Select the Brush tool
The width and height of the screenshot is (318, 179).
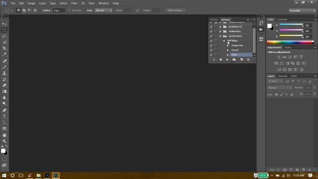point(4,67)
